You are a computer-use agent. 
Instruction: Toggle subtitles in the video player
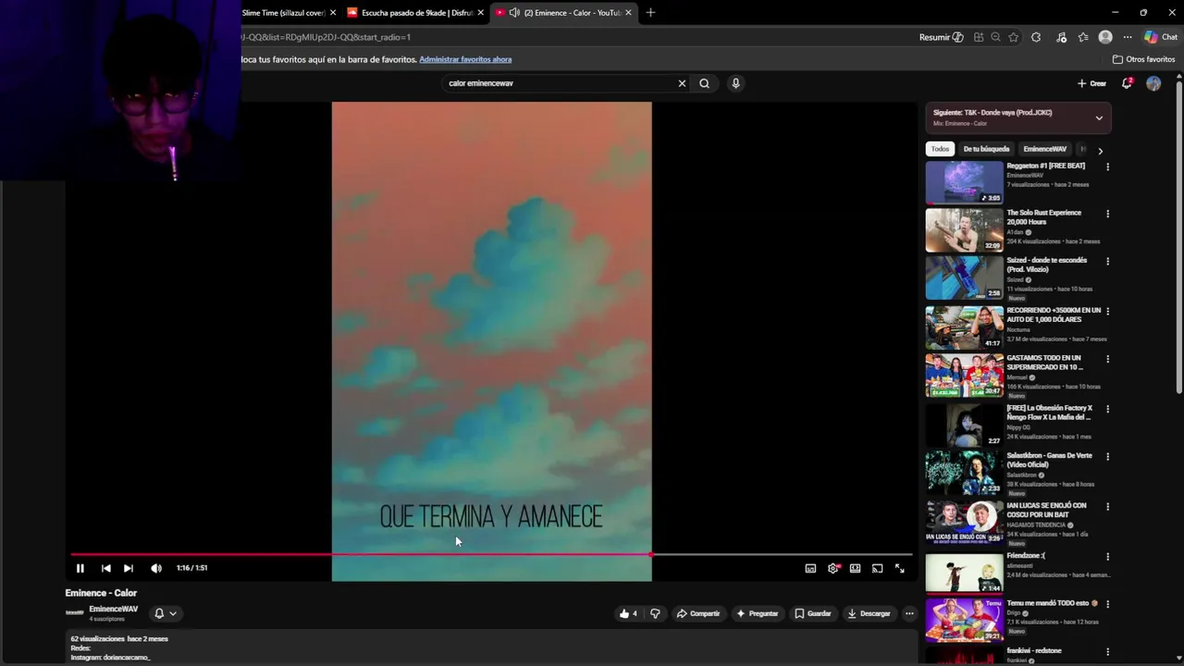(810, 568)
